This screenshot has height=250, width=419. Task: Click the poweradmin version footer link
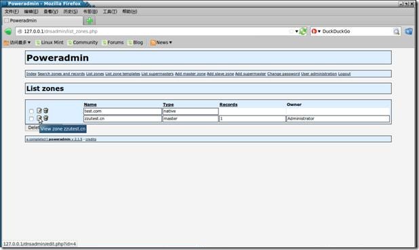[54, 139]
